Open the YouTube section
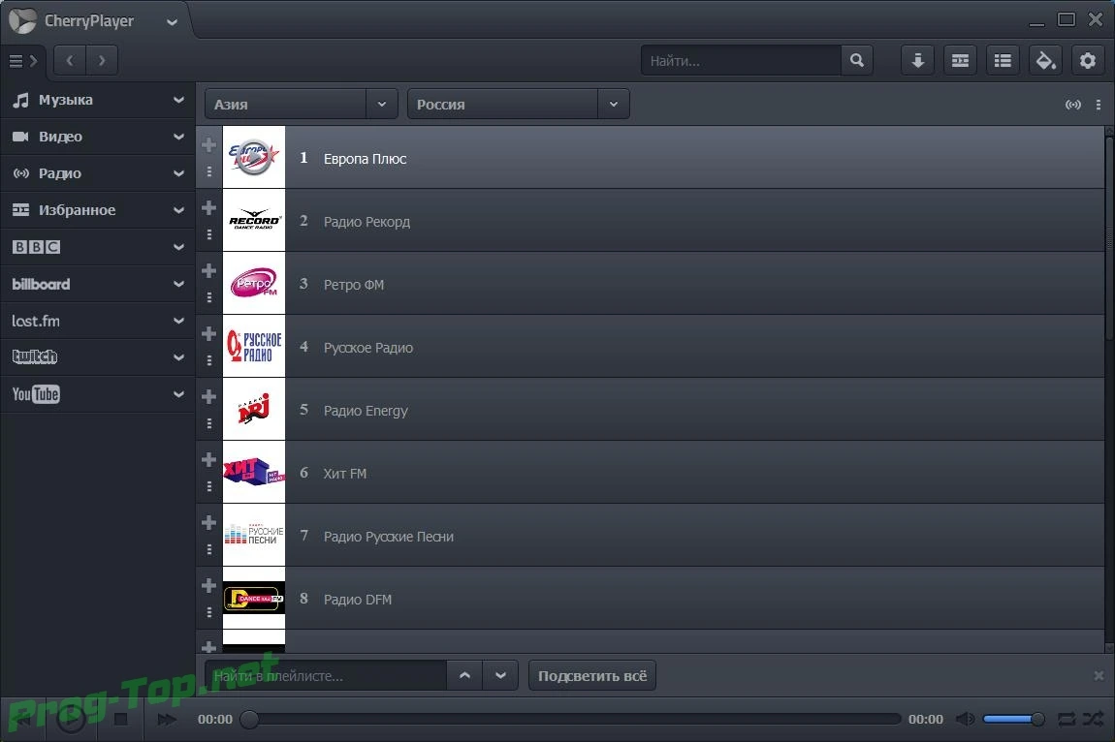 coord(97,394)
